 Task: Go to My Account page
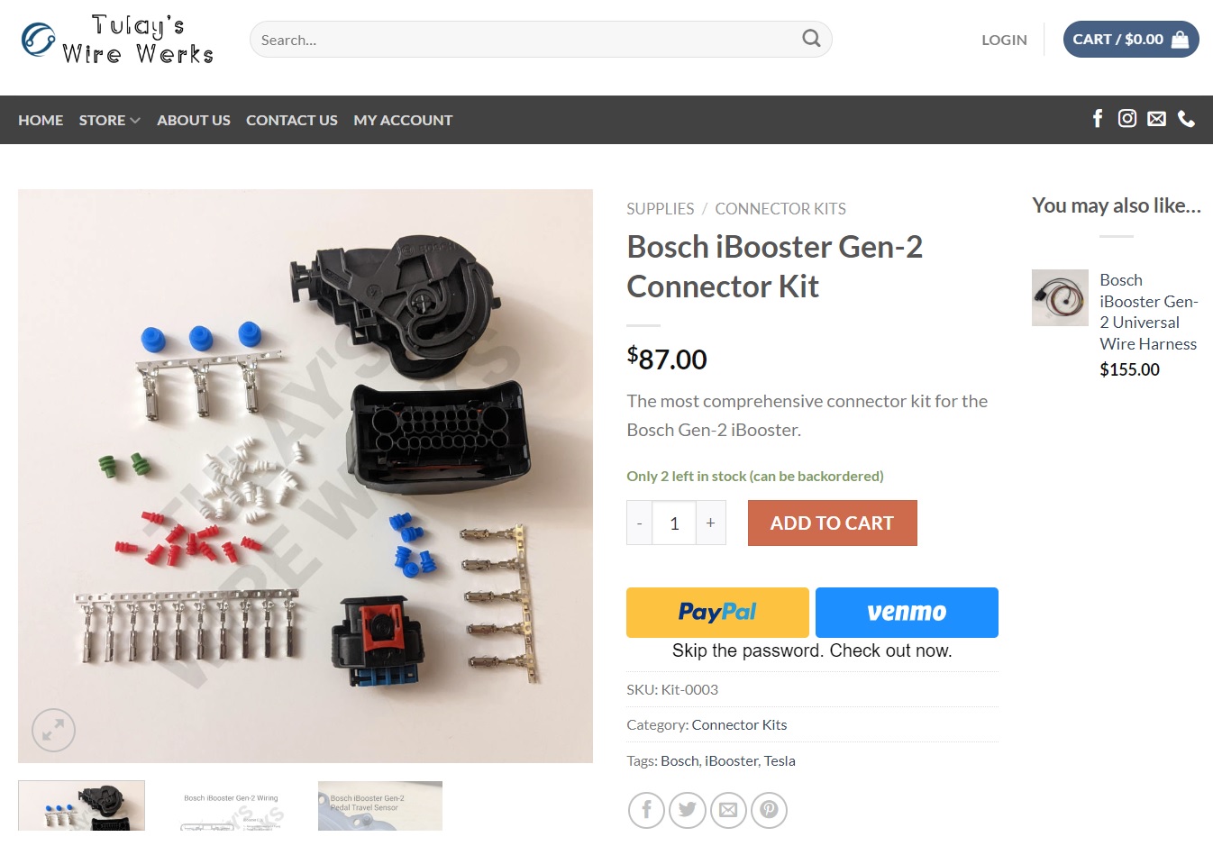(x=403, y=120)
